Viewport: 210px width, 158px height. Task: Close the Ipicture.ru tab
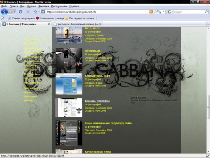pos(100,24)
